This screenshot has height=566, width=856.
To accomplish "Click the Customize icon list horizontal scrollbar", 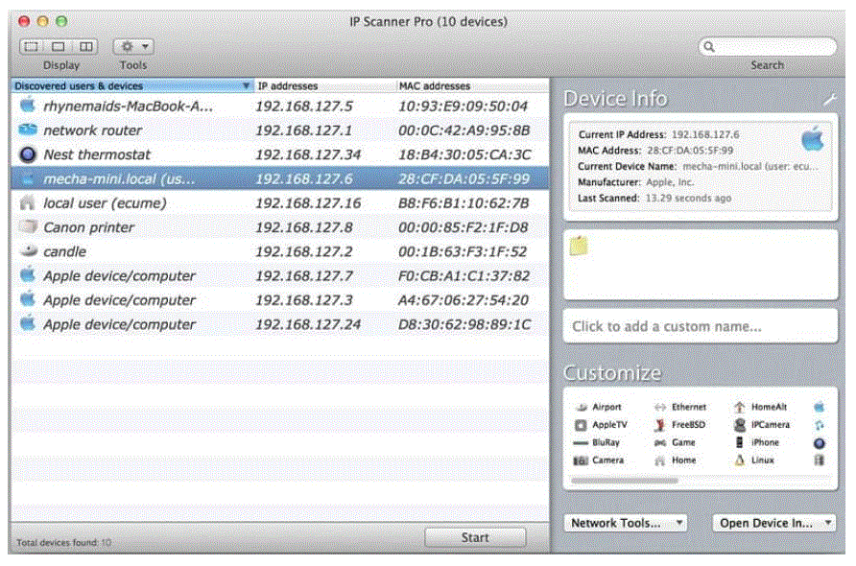I will coord(625,481).
